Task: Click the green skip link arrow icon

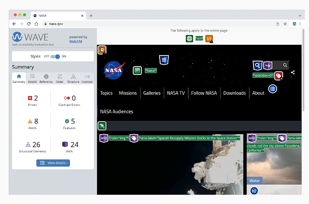Action: pos(102,126)
